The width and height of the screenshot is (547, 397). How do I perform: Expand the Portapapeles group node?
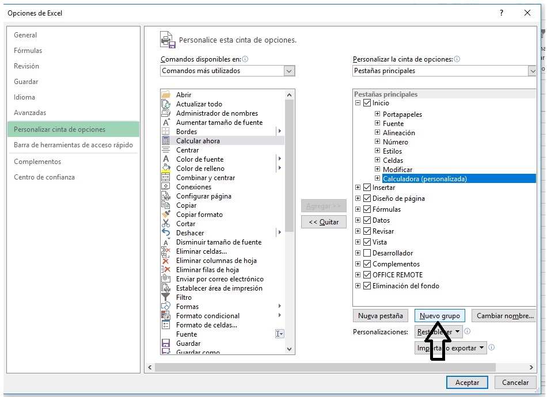click(x=378, y=114)
